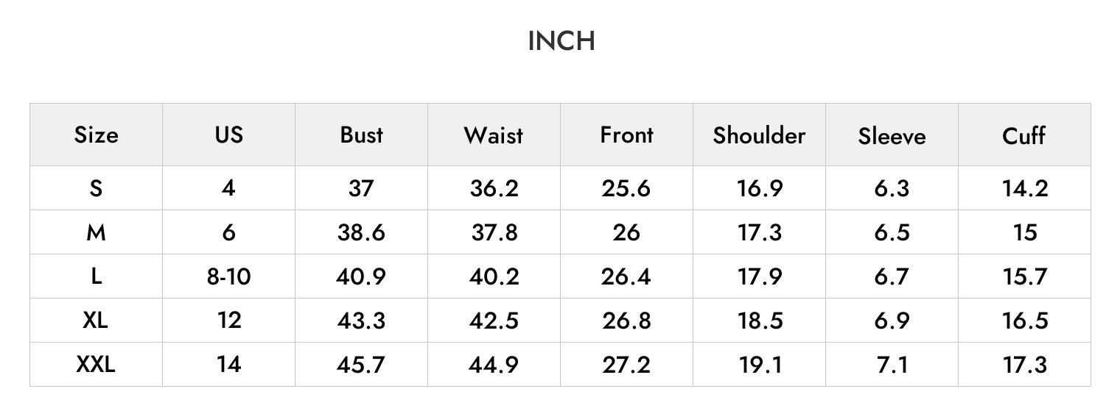
Task: Click the shoulder value 16.9
Action: (x=759, y=188)
